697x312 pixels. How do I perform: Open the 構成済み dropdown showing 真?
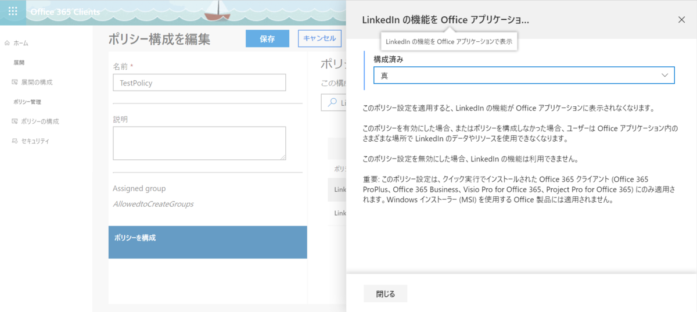pyautogui.click(x=524, y=76)
